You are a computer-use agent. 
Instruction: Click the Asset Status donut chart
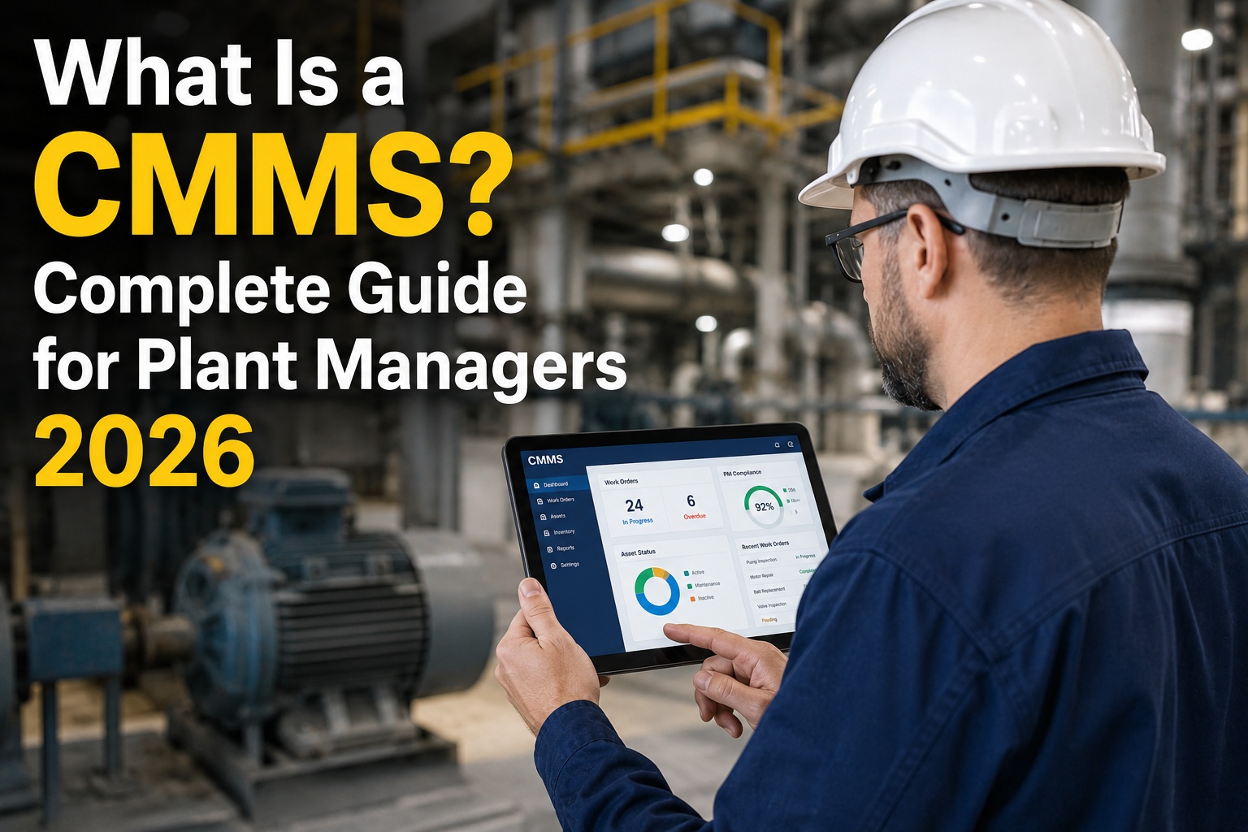tap(657, 591)
